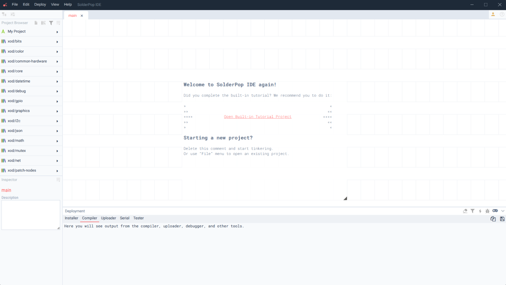Switch to the Compiler tab
This screenshot has height=285, width=506.
tap(89, 218)
